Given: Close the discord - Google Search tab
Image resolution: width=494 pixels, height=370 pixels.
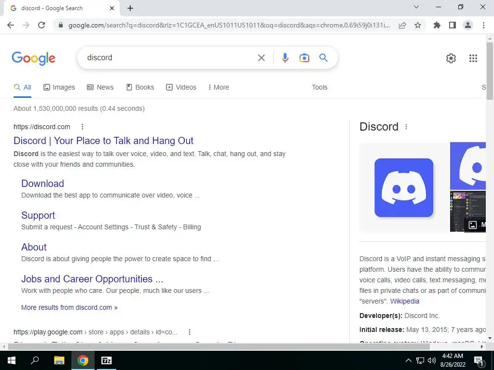Looking at the screenshot, I should pyautogui.click(x=112, y=9).
